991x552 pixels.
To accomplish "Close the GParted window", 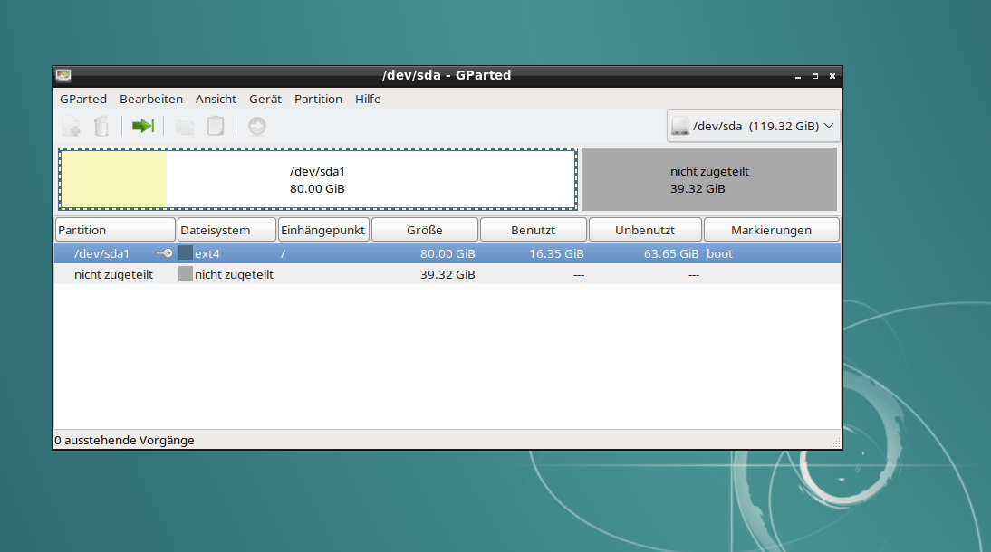I will coord(832,76).
